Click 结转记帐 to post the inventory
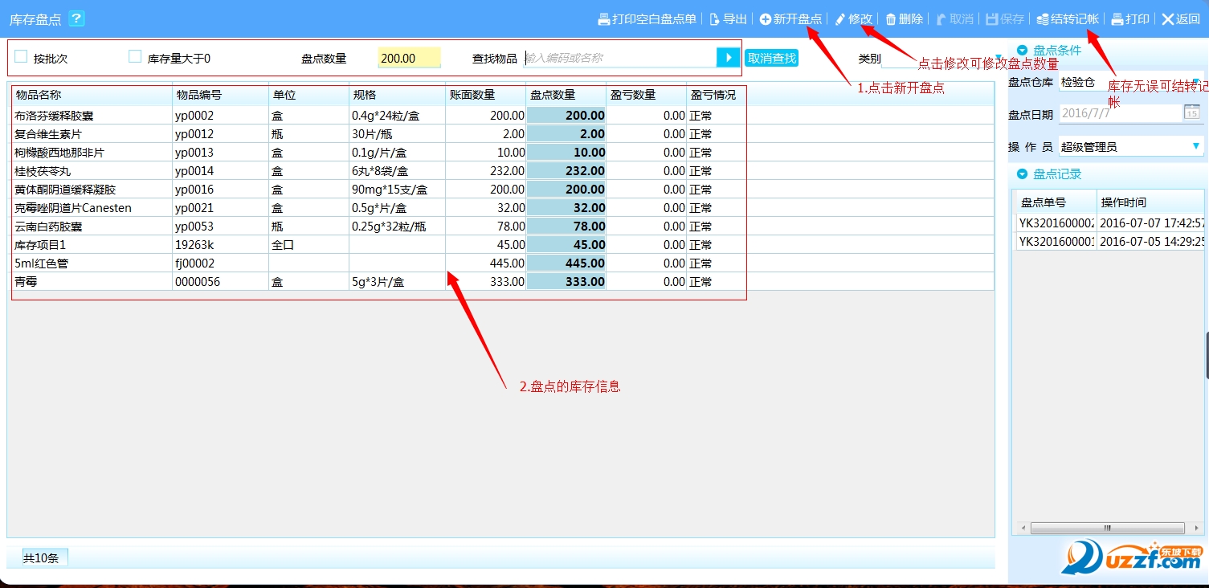 pyautogui.click(x=1068, y=18)
